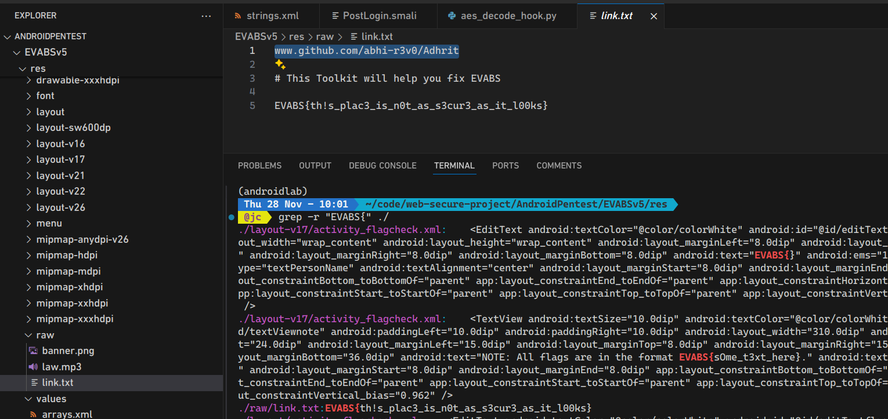Click line number 4 in the gutter
Image resolution: width=888 pixels, height=419 pixels.
(x=252, y=92)
